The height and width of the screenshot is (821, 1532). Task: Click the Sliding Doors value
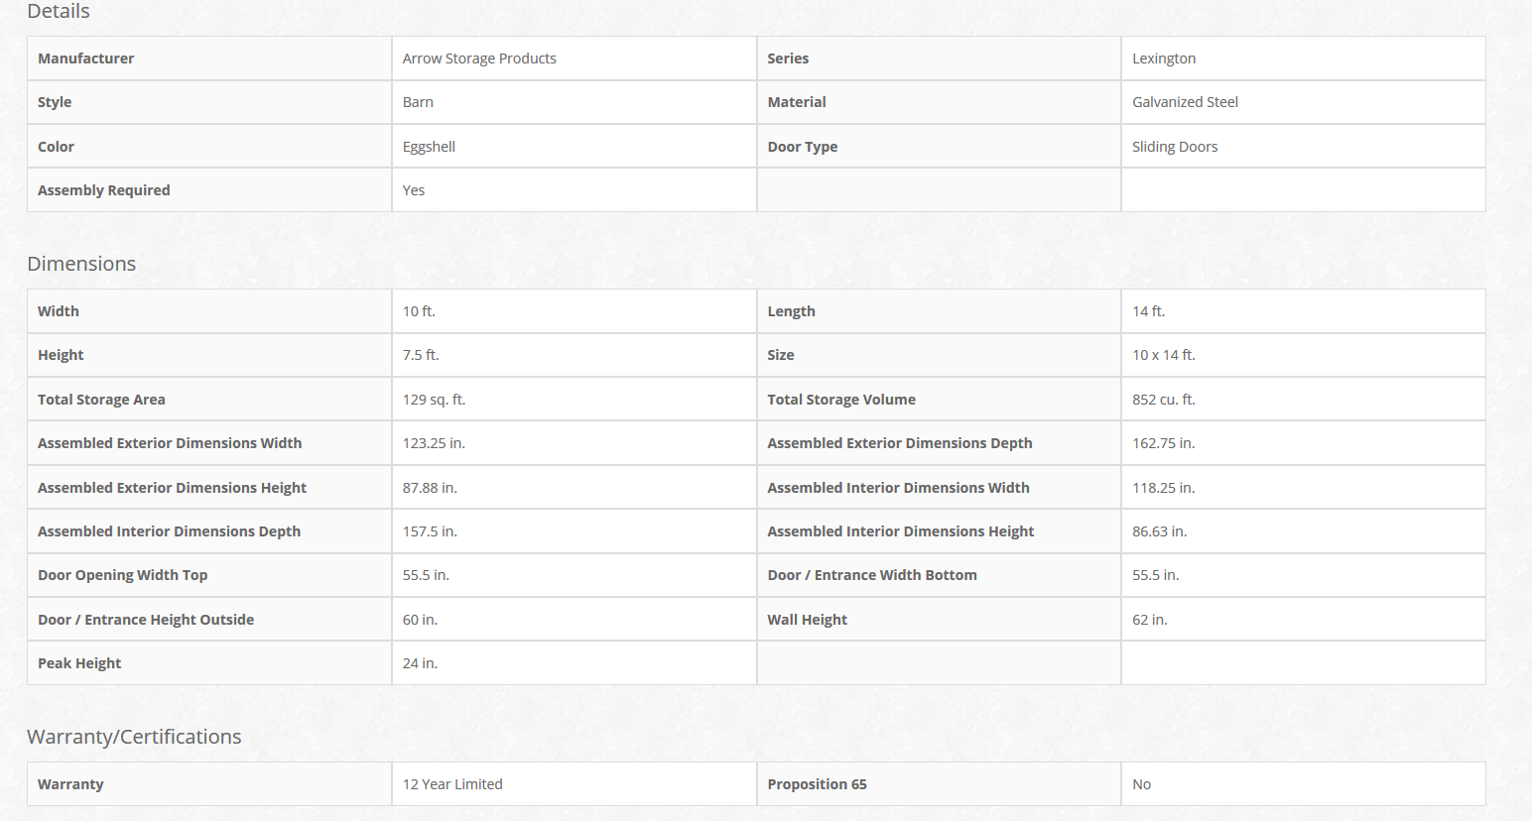(x=1175, y=147)
